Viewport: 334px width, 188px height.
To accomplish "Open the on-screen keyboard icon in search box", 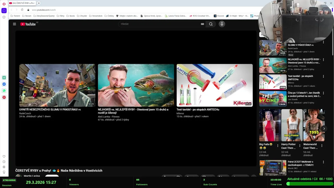I will tap(202, 24).
